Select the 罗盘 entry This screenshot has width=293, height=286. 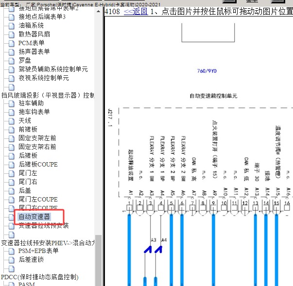tap(25, 61)
